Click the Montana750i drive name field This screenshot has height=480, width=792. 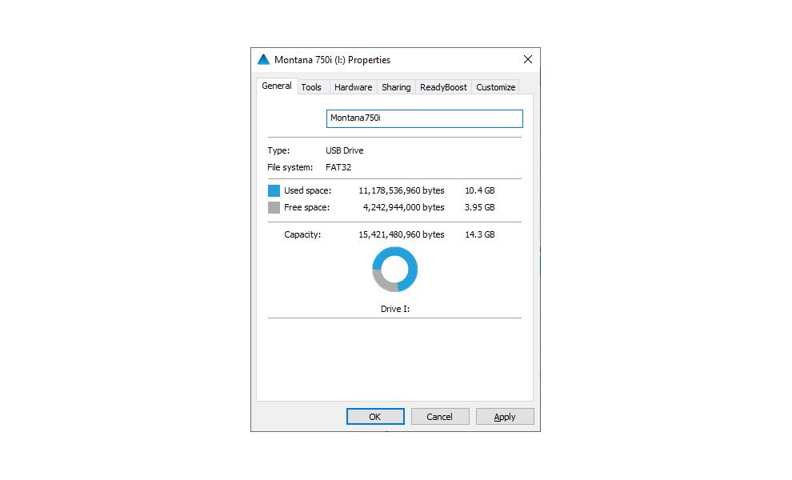(425, 118)
